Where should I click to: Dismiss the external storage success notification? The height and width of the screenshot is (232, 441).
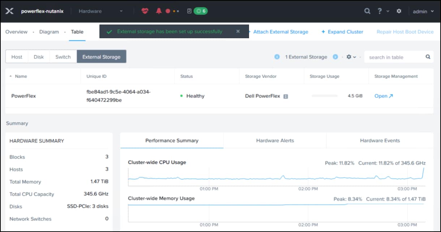click(x=238, y=31)
